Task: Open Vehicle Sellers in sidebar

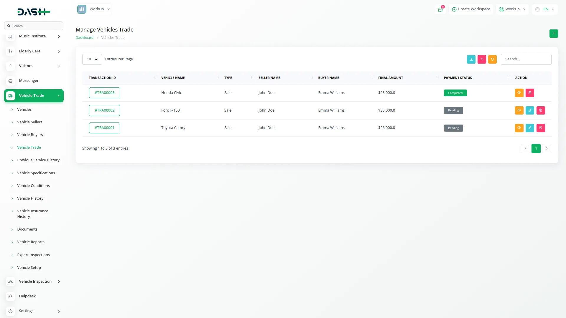Action: point(29,122)
